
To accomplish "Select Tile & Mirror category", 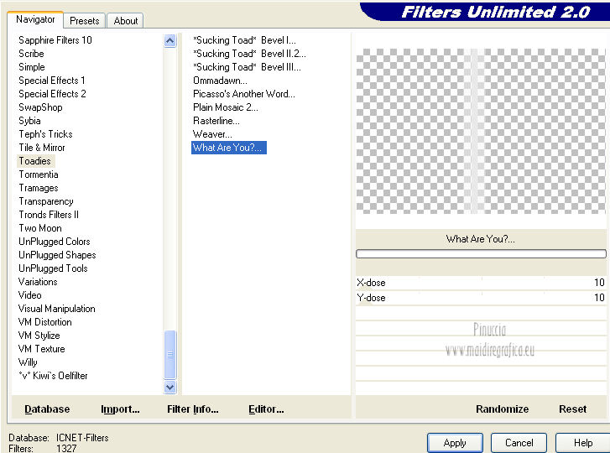I will 42,148.
